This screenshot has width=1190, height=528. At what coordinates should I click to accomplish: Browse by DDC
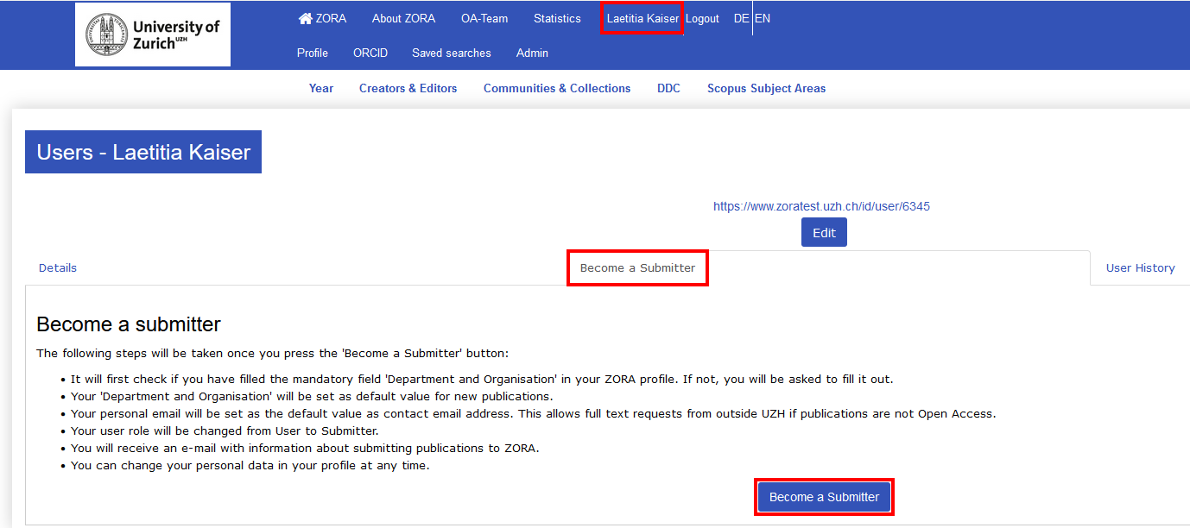coord(668,88)
